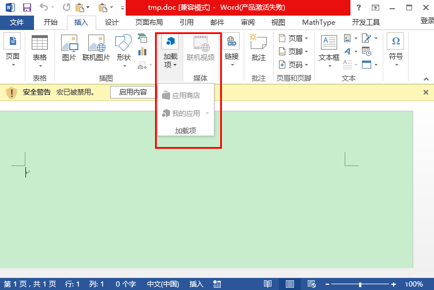Switch to the MathType tab
The height and width of the screenshot is (290, 434).
point(319,22)
